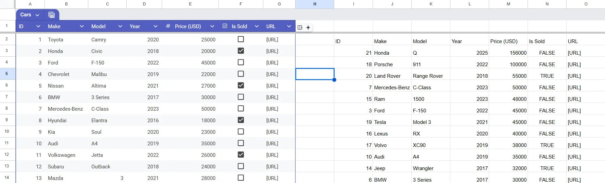605x183 pixels.
Task: Click the sparkle AI suggestion icon
Action: 308,28
